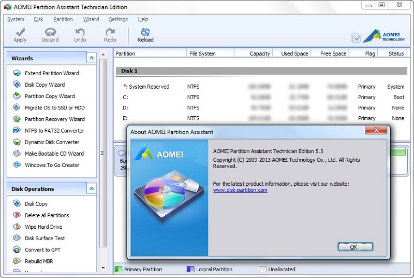Click the Migrate OS to SSD icon
The height and width of the screenshot is (278, 414).
(x=17, y=107)
